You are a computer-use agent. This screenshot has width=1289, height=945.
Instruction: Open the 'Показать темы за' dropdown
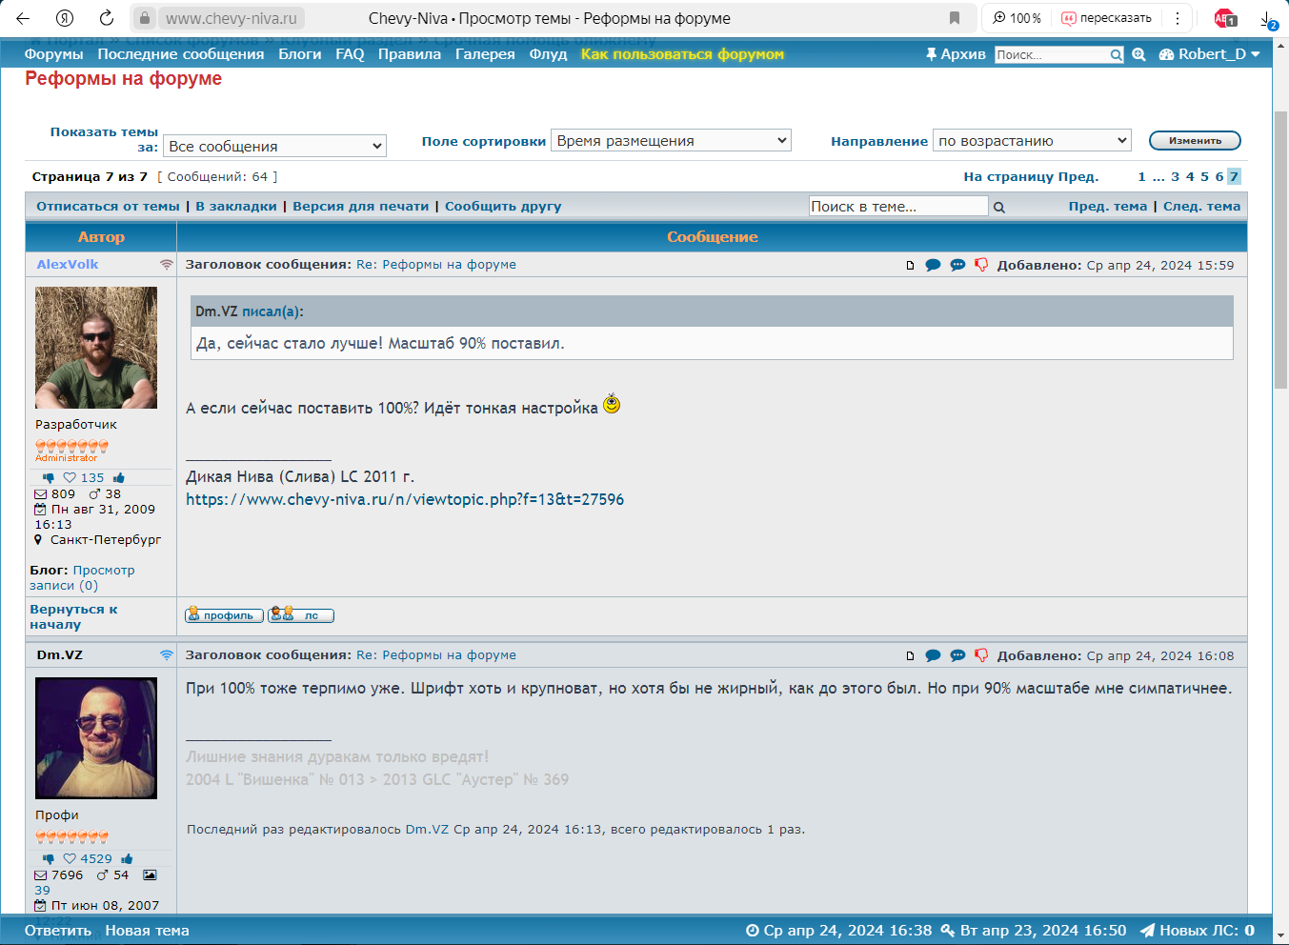coord(274,147)
